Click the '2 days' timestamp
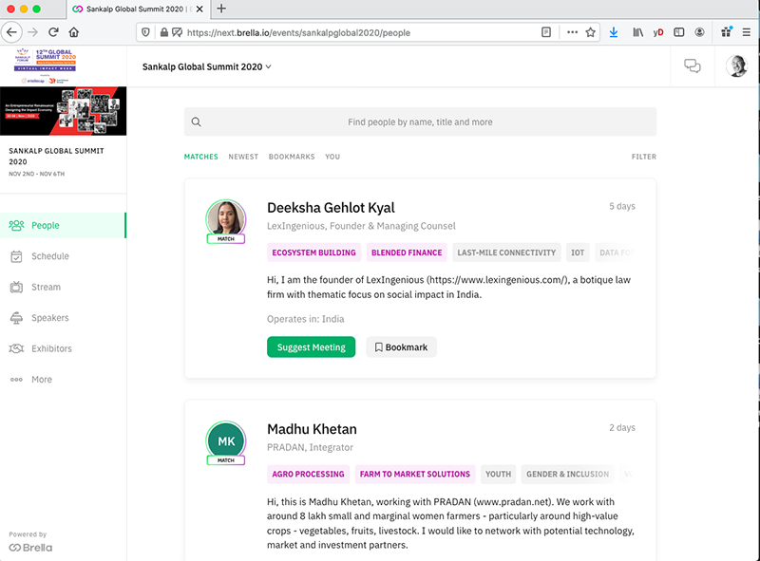The image size is (760, 561). click(x=622, y=428)
